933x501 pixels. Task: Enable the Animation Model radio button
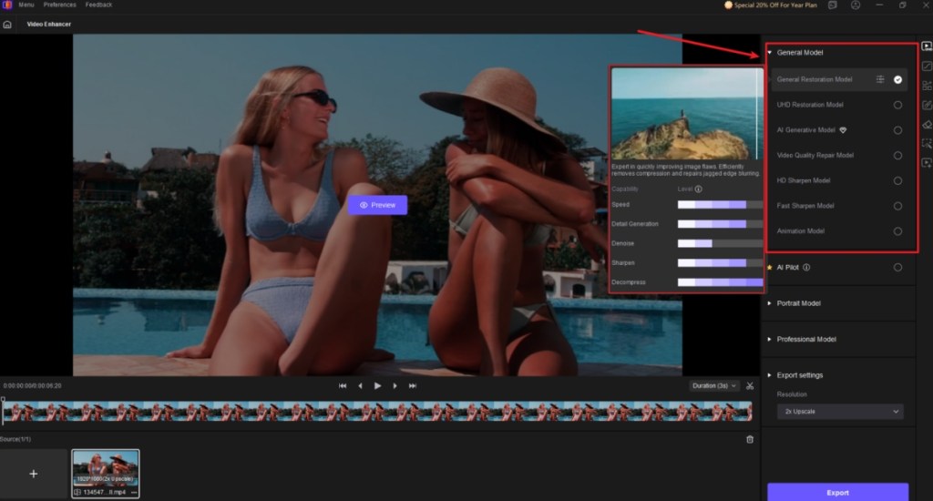tap(897, 231)
